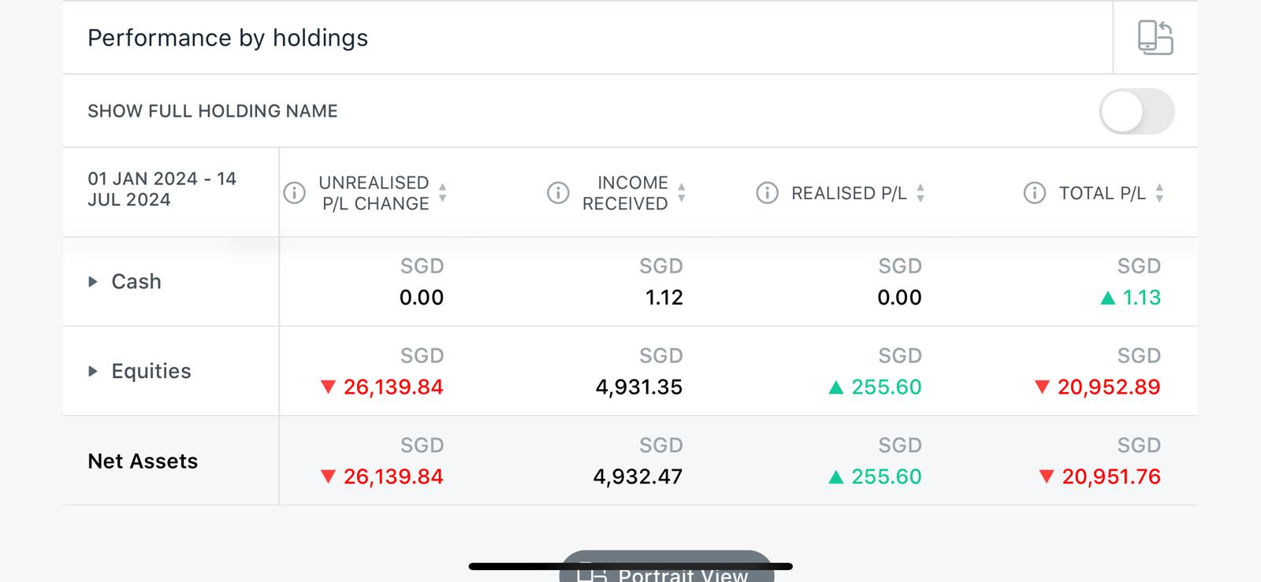Select the date range 01 Jan 2024 - 14 Jul 2024

[x=162, y=190]
